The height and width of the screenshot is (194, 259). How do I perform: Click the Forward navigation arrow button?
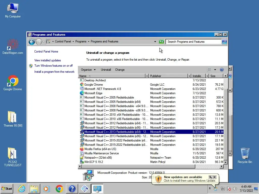pos(39,42)
